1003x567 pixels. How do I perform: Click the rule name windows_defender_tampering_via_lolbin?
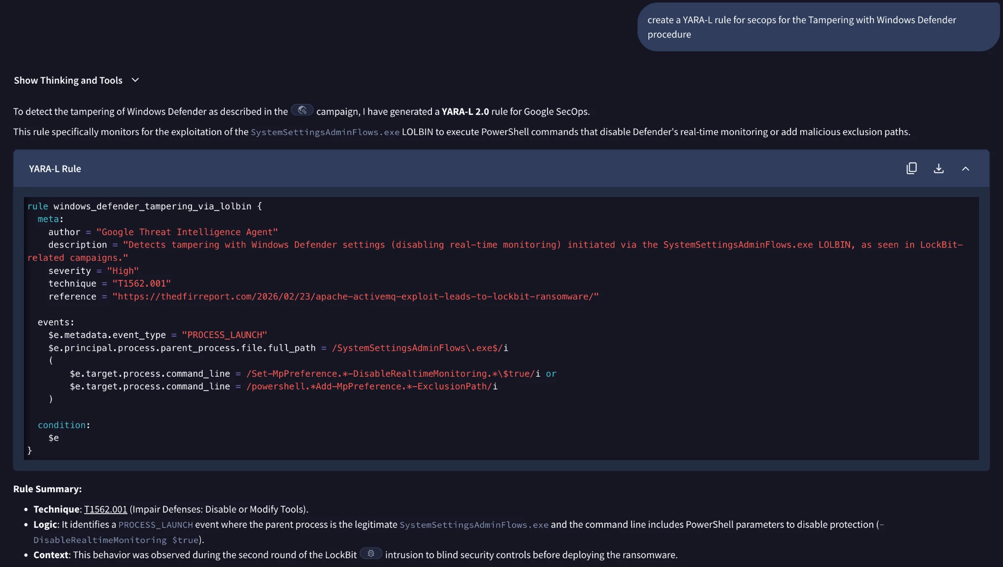pos(152,206)
